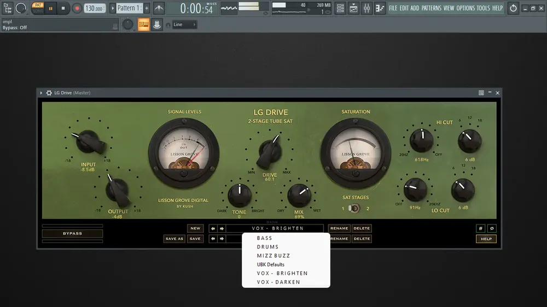The width and height of the screenshot is (547, 307).
Task: Click the LO CUT frequency knob at 91Hz
Action: [x=415, y=190]
